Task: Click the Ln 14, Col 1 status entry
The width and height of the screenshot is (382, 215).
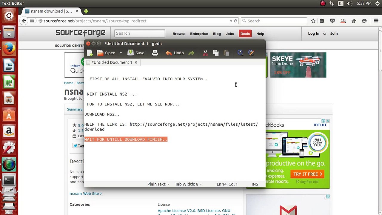Action: [x=227, y=184]
